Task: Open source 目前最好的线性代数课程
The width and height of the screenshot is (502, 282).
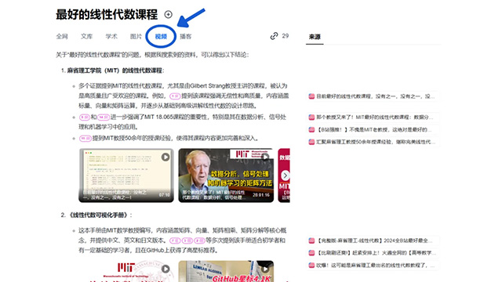Action: tap(372, 96)
